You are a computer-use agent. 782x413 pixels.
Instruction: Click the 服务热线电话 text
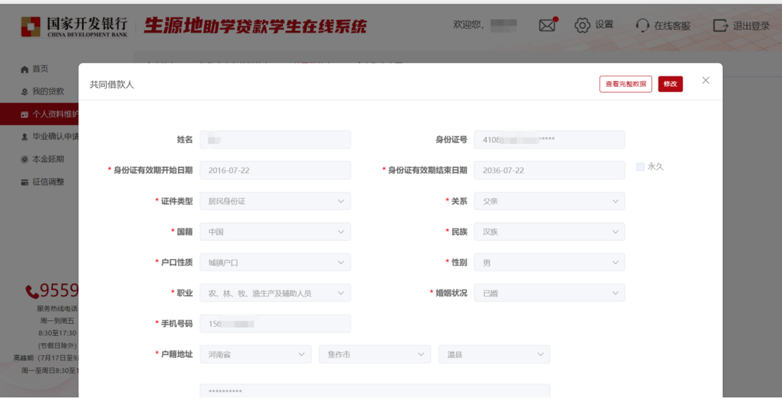tap(58, 309)
